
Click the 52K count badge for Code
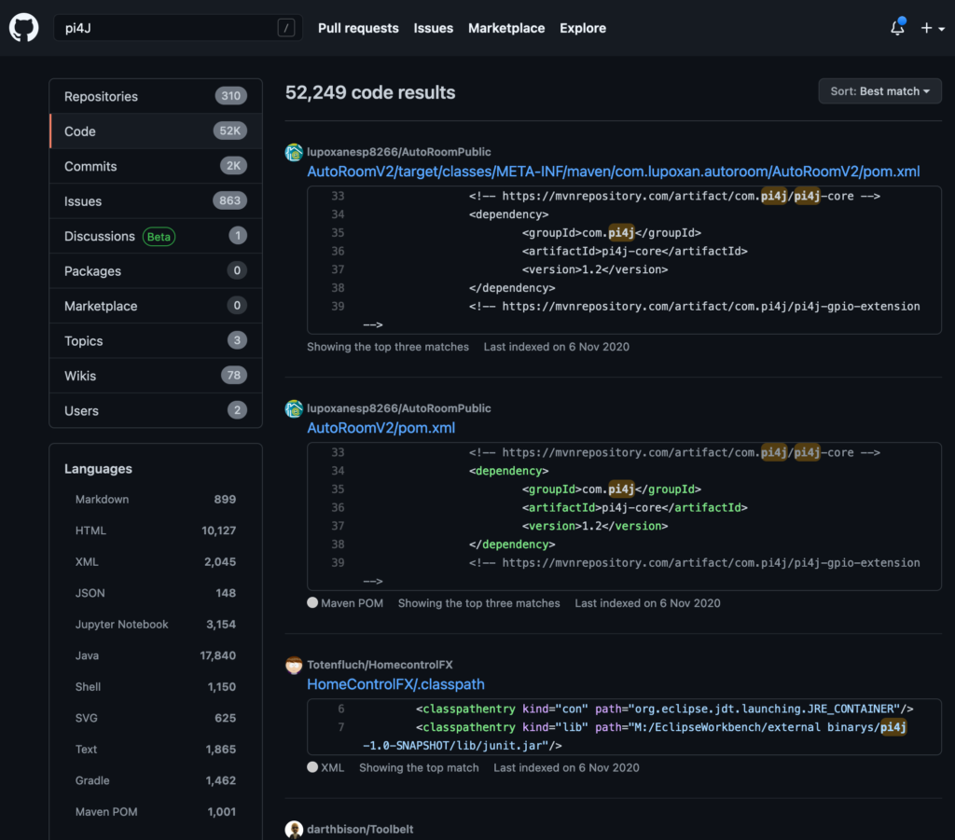[230, 131]
